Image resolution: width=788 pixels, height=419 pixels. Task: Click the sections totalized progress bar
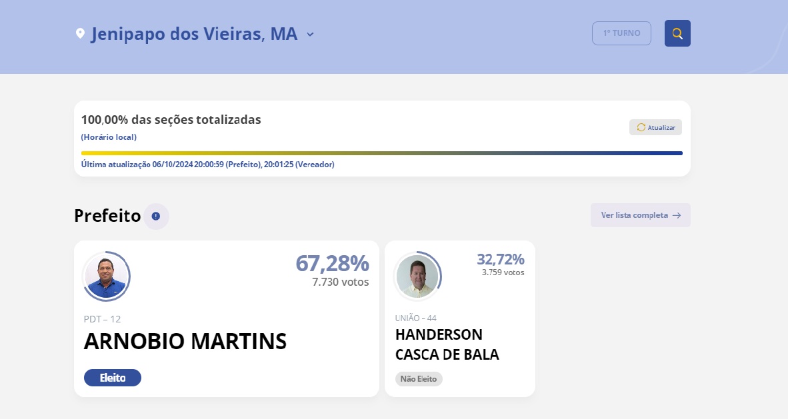381,153
